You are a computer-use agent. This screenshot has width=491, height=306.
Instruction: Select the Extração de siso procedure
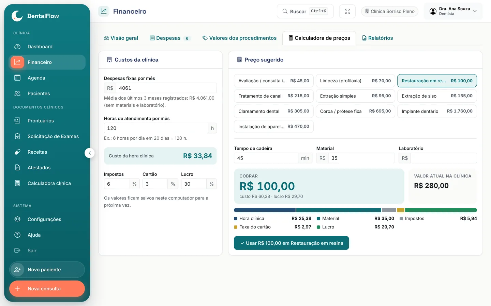437,96
